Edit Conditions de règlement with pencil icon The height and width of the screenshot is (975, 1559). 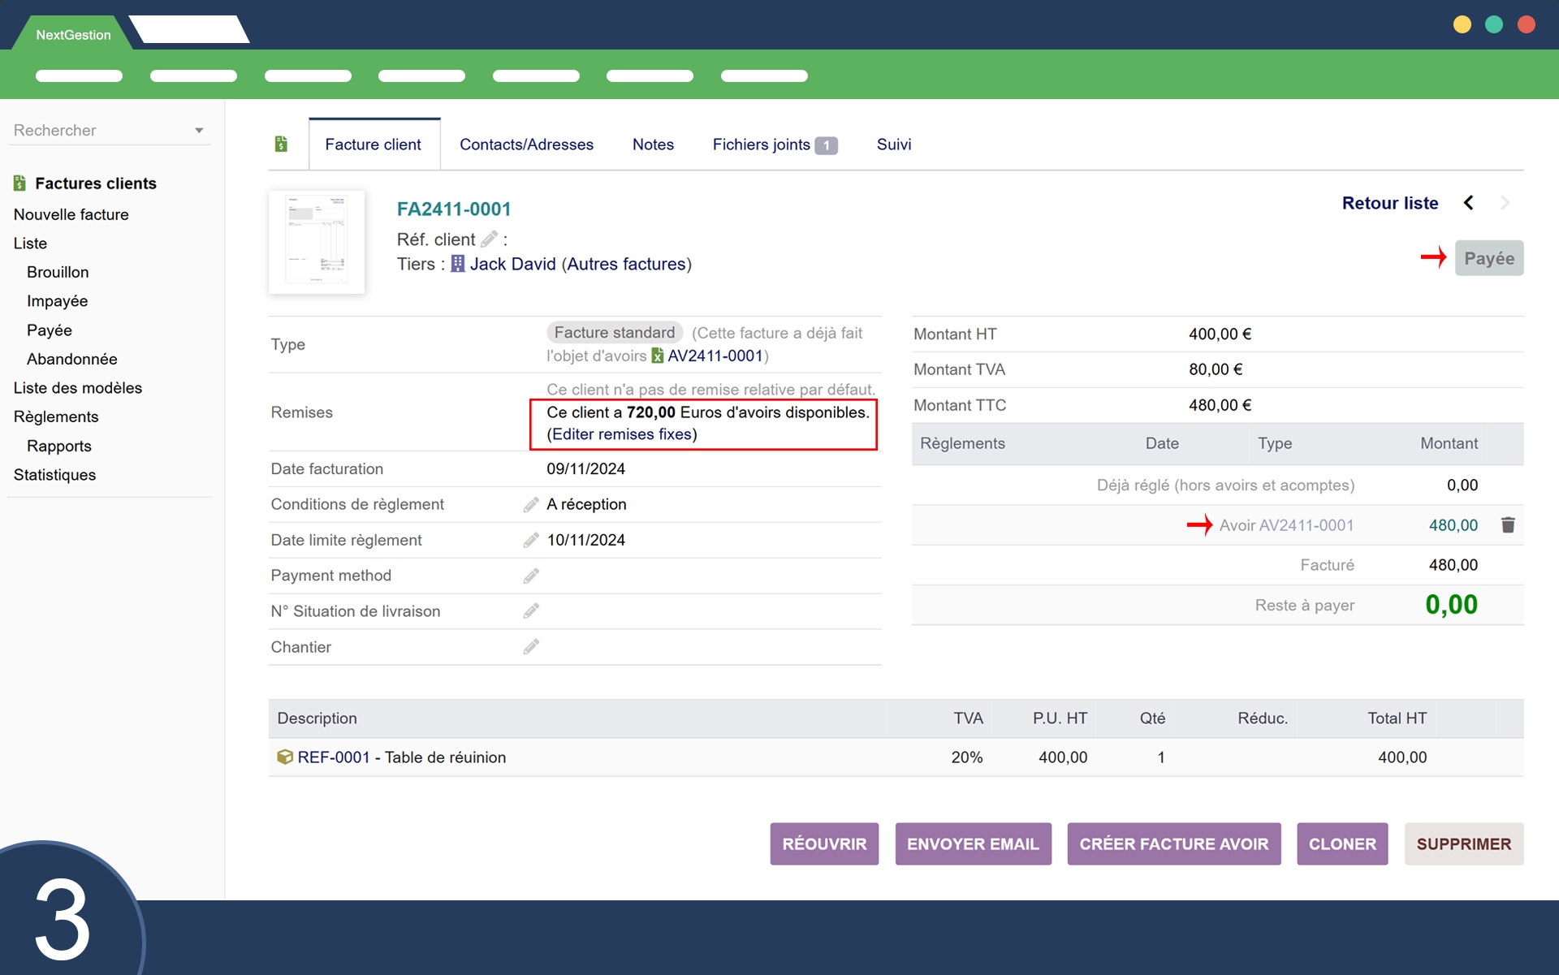531,505
